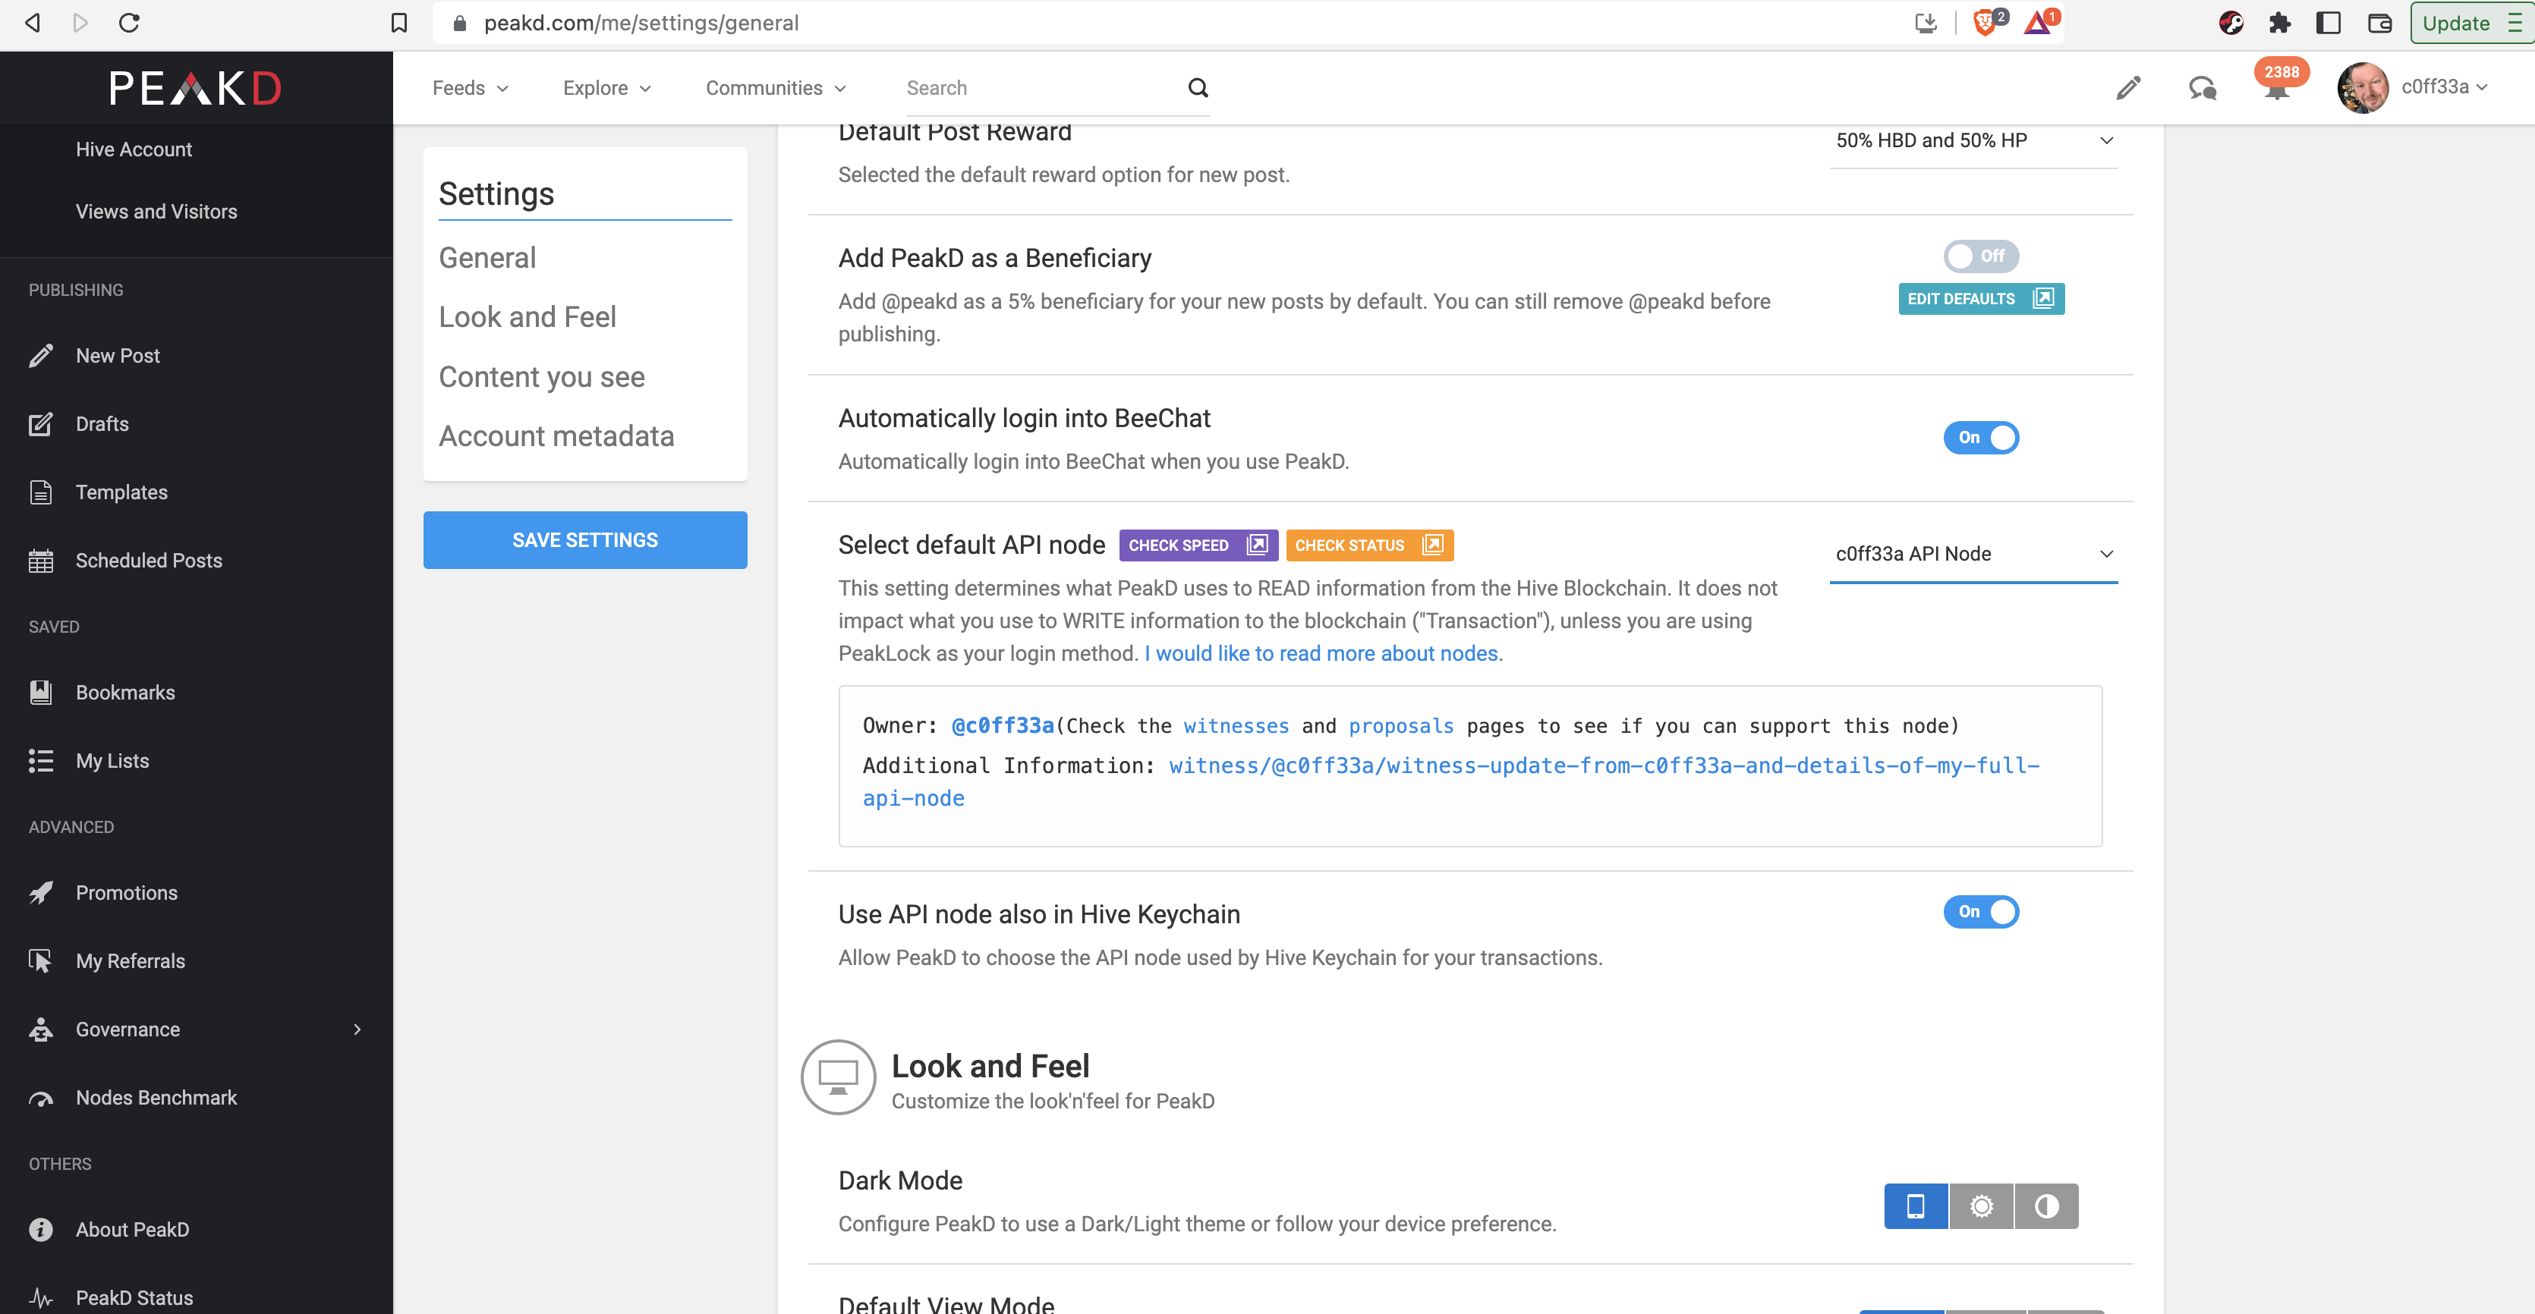This screenshot has height=1314, width=2535.
Task: Click the Governance icon
Action: click(x=40, y=1029)
